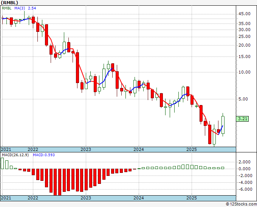257x207 pixels.
Task: Click the 35.00 price axis label
Action: click(245, 24)
